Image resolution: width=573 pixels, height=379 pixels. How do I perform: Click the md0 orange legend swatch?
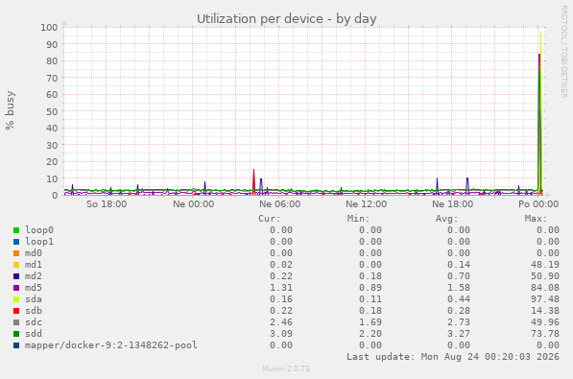16,253
